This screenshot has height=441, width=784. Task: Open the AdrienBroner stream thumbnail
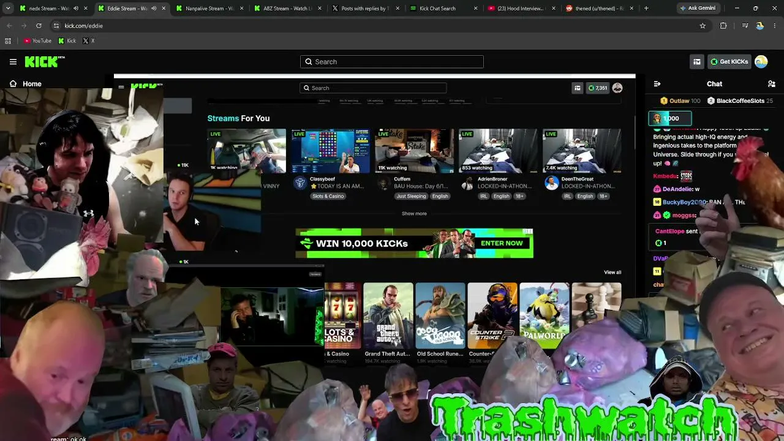tap(498, 151)
